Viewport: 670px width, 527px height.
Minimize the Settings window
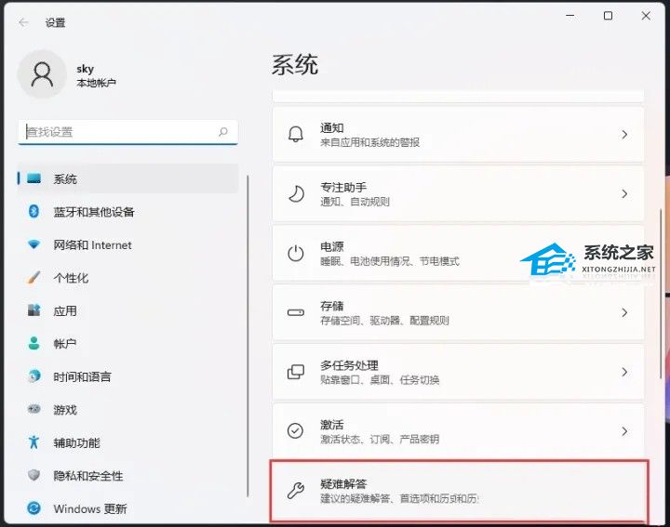coord(570,16)
